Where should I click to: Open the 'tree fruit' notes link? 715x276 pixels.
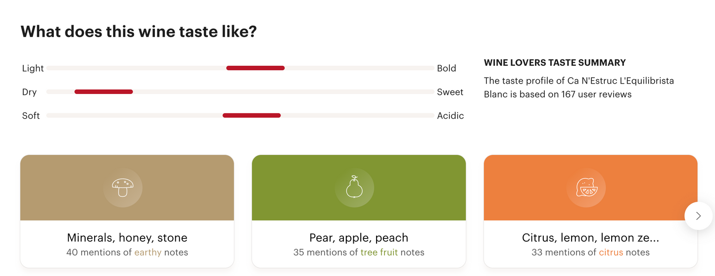coord(379,252)
